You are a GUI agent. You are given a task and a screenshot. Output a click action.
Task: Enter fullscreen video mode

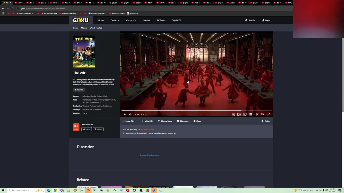[268, 114]
